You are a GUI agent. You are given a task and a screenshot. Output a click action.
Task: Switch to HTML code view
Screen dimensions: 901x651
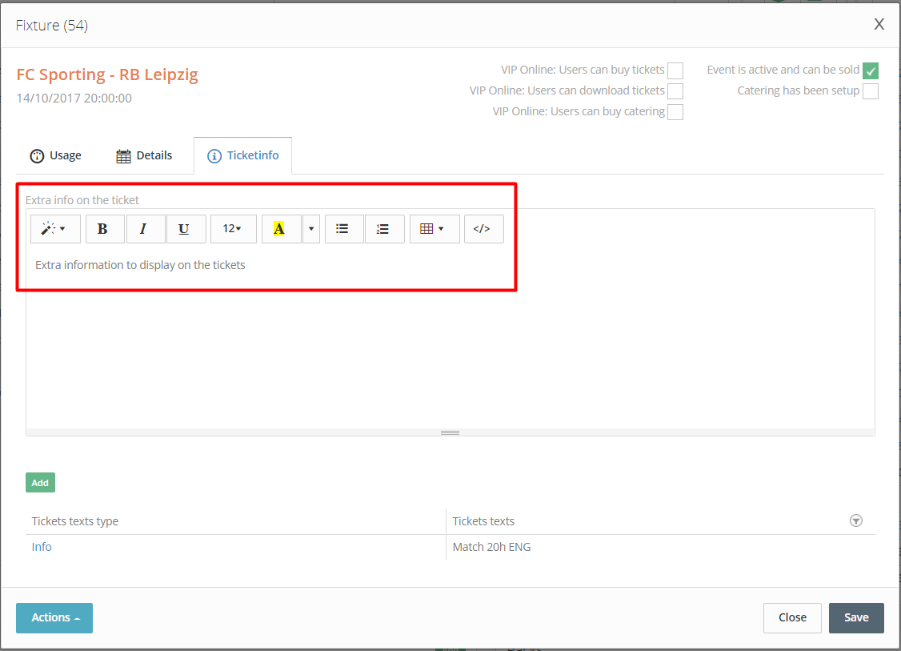[484, 229]
